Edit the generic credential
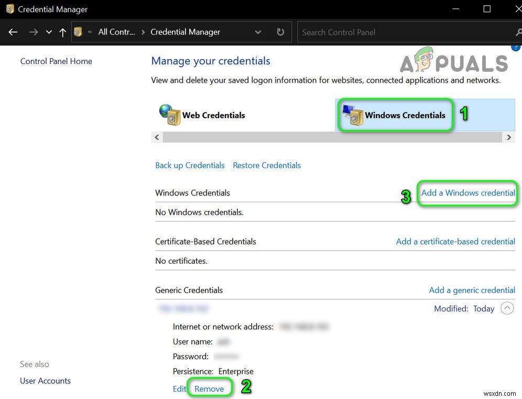The width and height of the screenshot is (522, 399). pyautogui.click(x=179, y=389)
